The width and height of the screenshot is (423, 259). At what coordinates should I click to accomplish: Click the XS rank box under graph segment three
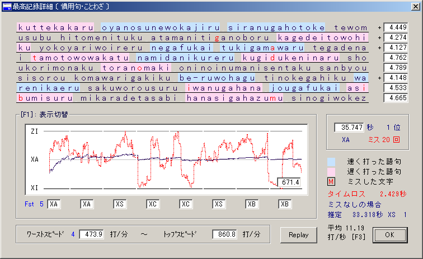tap(120, 204)
